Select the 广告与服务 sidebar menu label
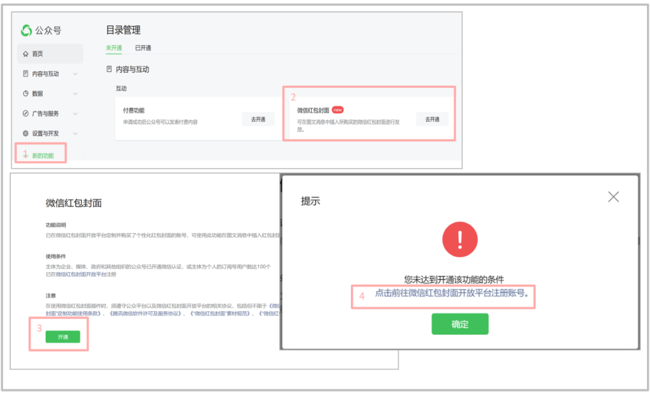This screenshot has width=650, height=393. click(46, 114)
